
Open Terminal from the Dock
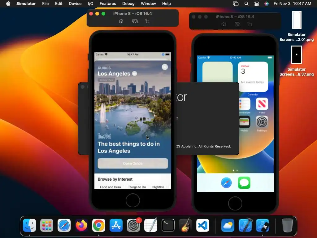168,225
